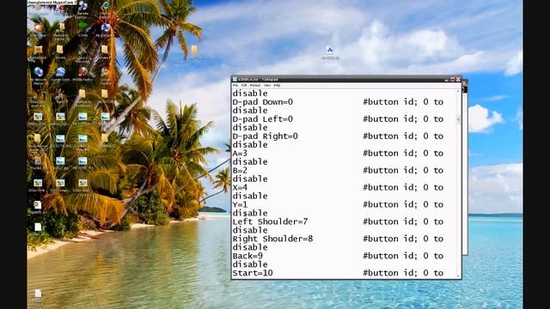Viewport: 550px width, 309px height.
Task: Open Mozilla Firefox from the desktop
Action: tap(82, 74)
